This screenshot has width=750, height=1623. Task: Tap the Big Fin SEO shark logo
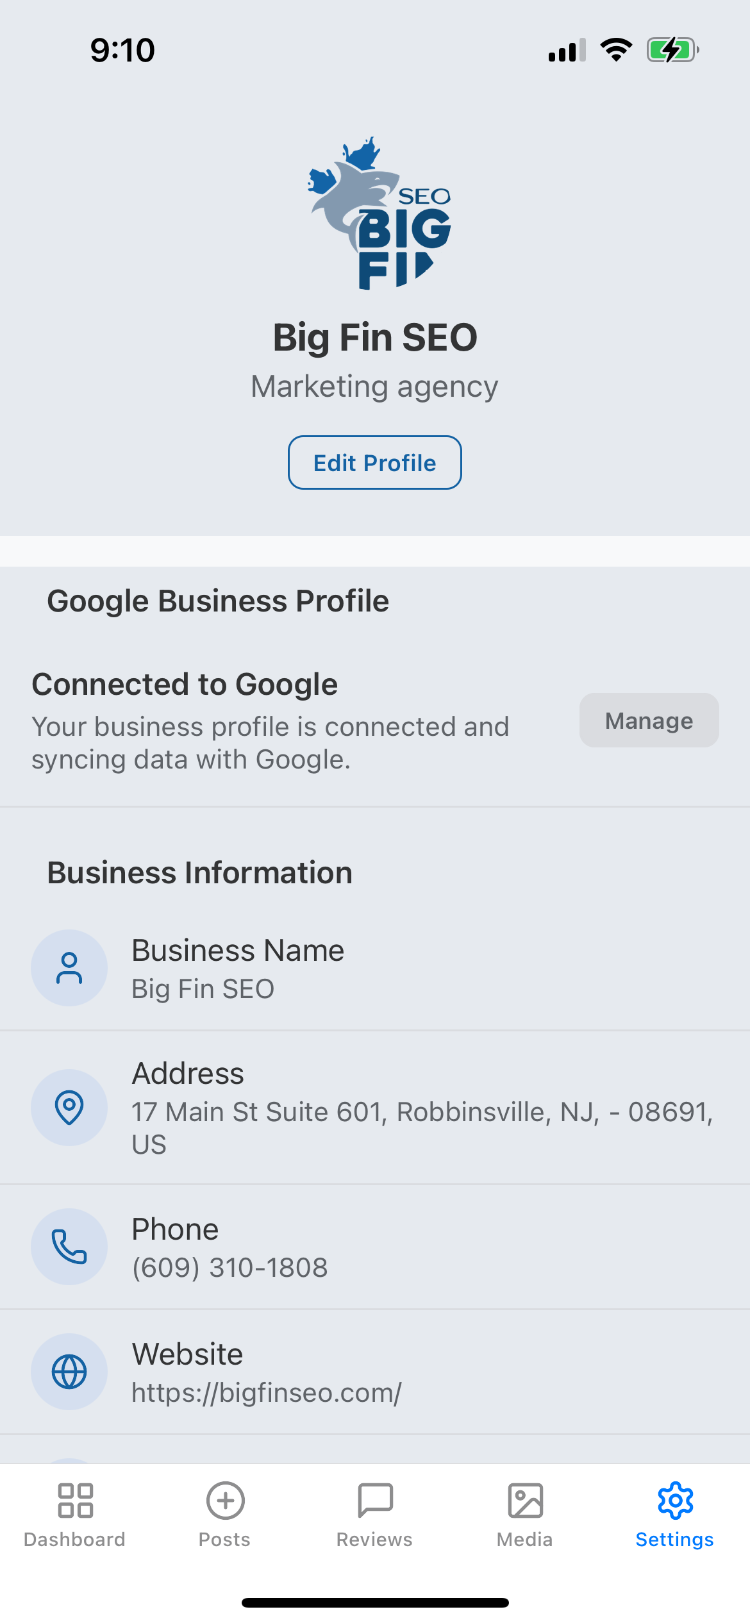[x=379, y=213]
